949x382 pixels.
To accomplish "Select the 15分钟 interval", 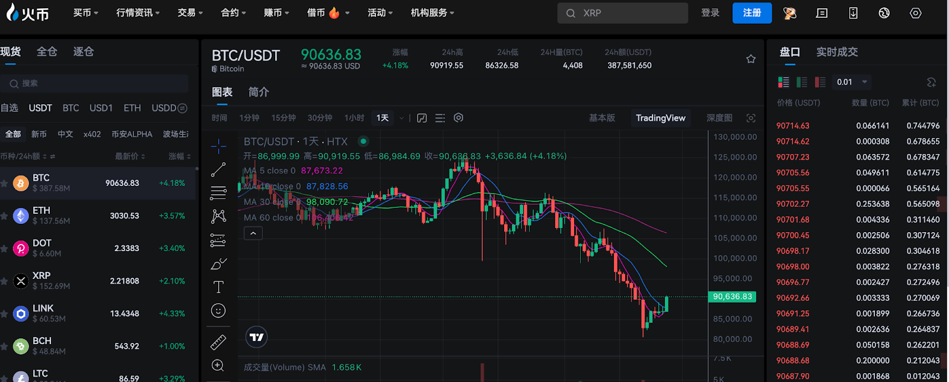I will point(284,118).
